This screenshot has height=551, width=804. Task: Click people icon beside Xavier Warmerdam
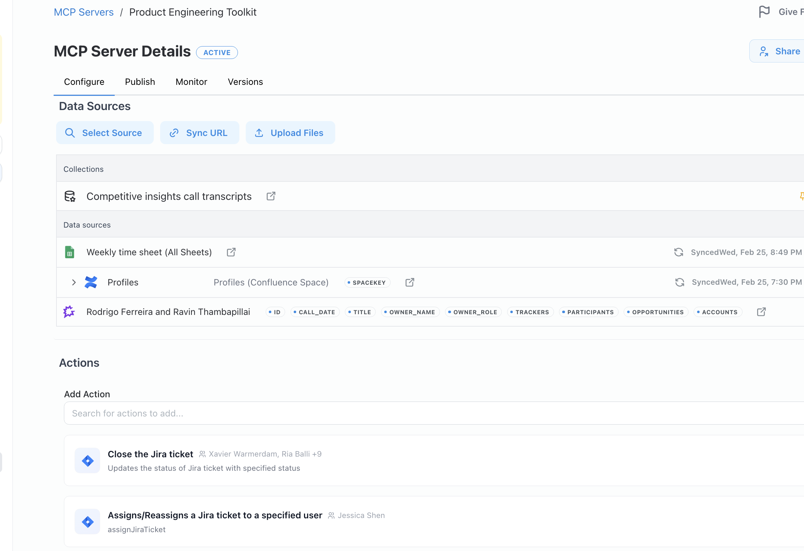pyautogui.click(x=202, y=454)
